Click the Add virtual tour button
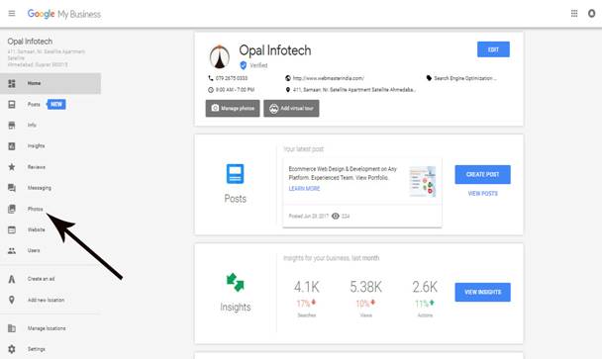 click(x=291, y=108)
